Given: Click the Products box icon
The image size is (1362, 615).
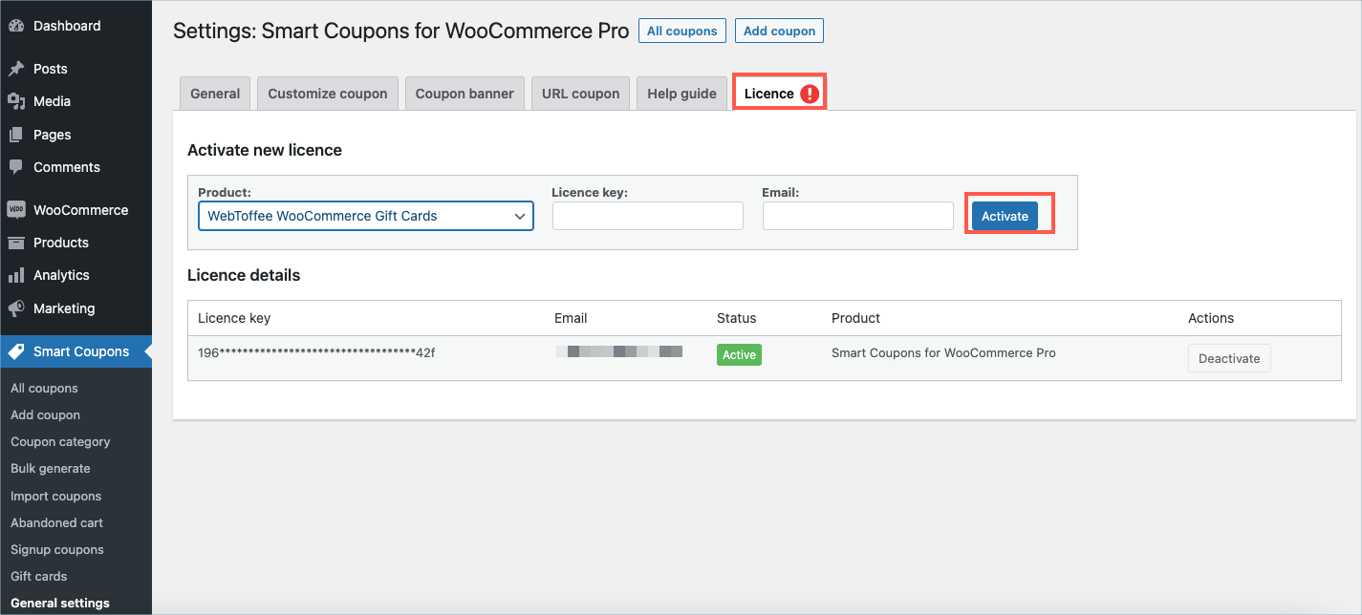Looking at the screenshot, I should [16, 243].
